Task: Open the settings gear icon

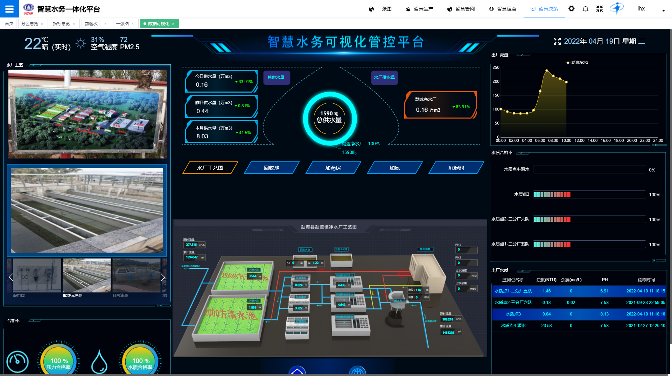Action: pyautogui.click(x=571, y=9)
